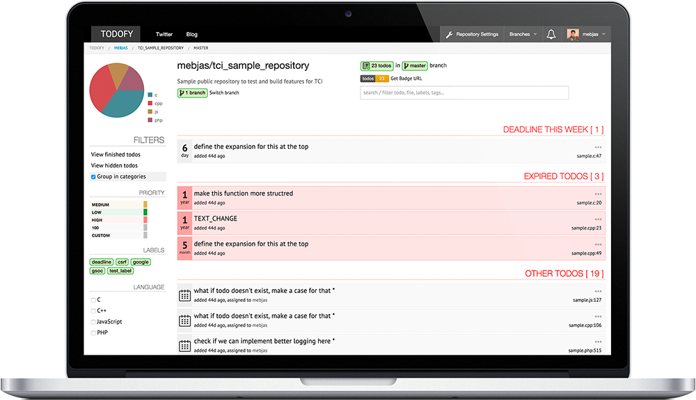The image size is (696, 400).
Task: Open Repository Settings with wrench icon
Action: point(472,34)
